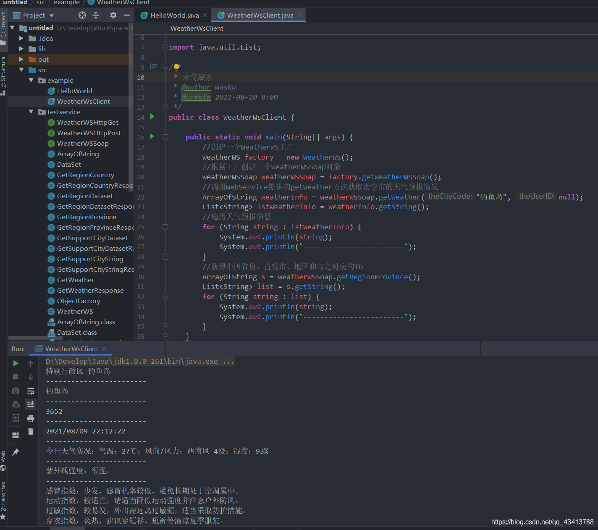Open the csdn blog link watermark
598x530 pixels.
542,522
